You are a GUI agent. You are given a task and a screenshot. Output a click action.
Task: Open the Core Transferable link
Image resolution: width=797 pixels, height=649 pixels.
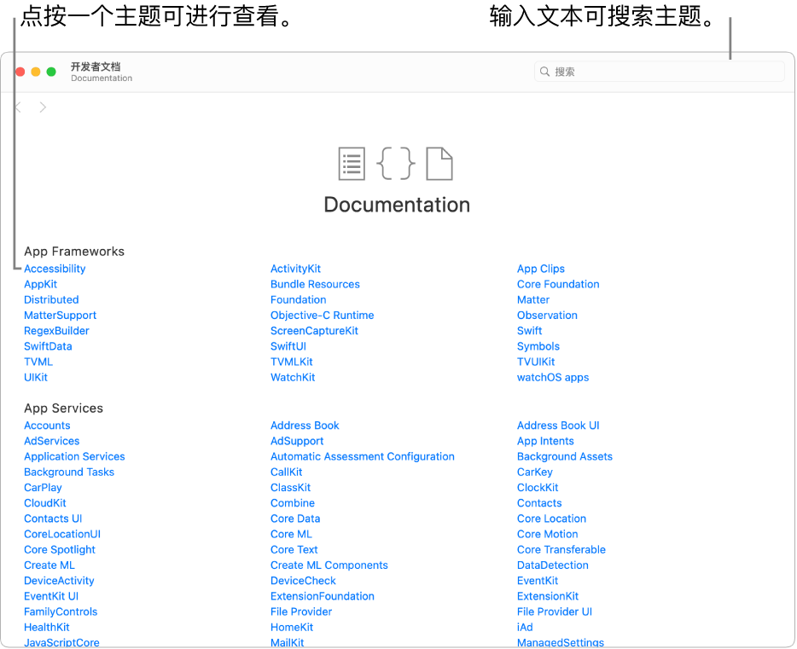561,549
